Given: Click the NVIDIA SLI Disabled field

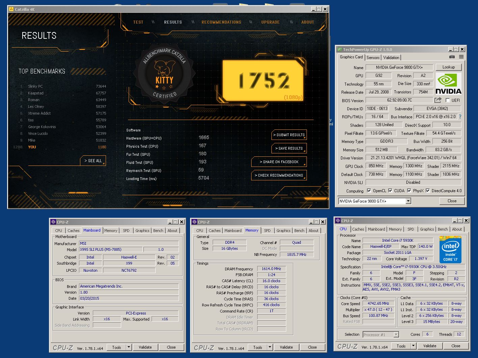Looking at the screenshot, I should (414, 182).
